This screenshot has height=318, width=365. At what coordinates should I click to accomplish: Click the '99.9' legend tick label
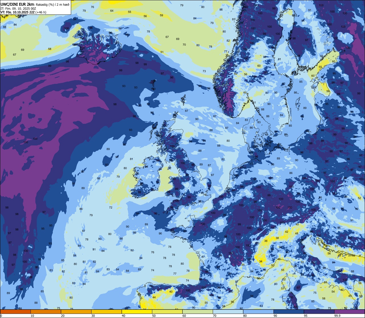pos(337,316)
